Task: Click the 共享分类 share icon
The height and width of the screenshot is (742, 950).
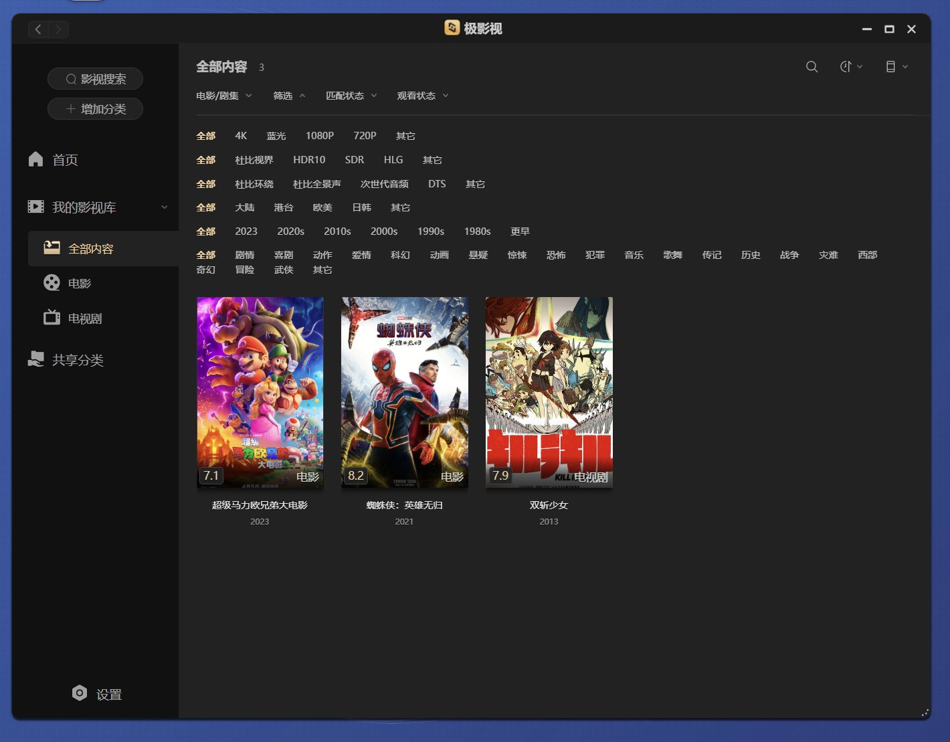Action: (x=36, y=359)
